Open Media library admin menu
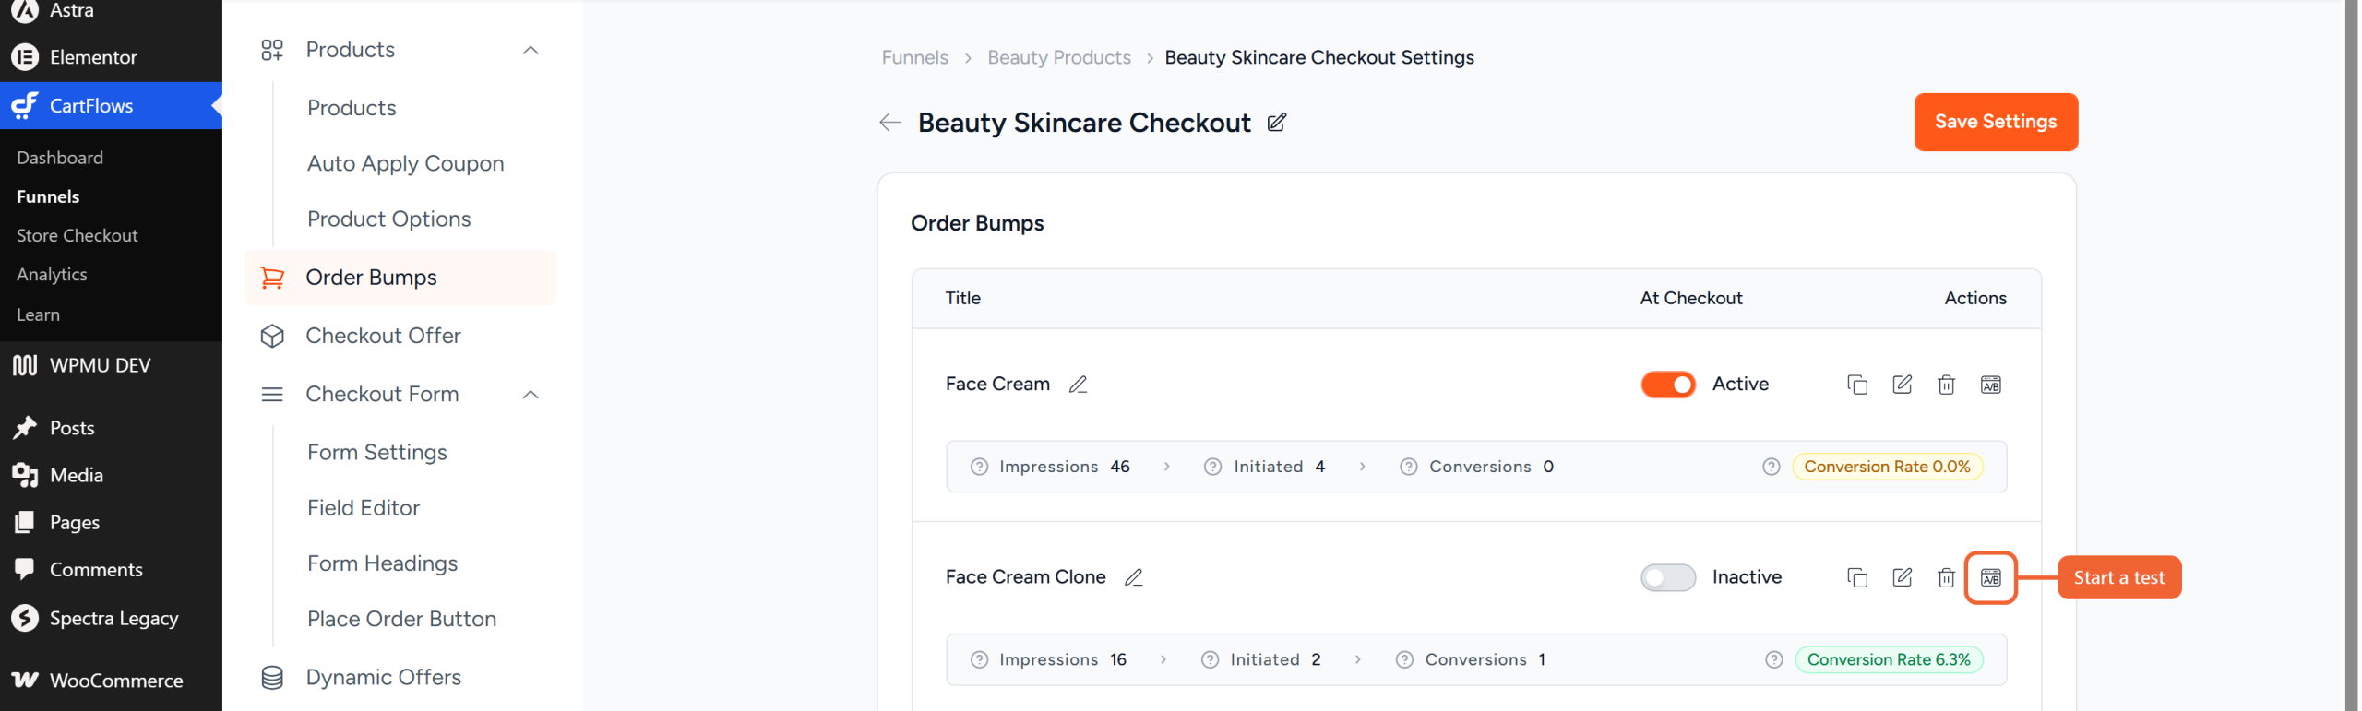Screen dimensions: 2362x711 point(111,475)
